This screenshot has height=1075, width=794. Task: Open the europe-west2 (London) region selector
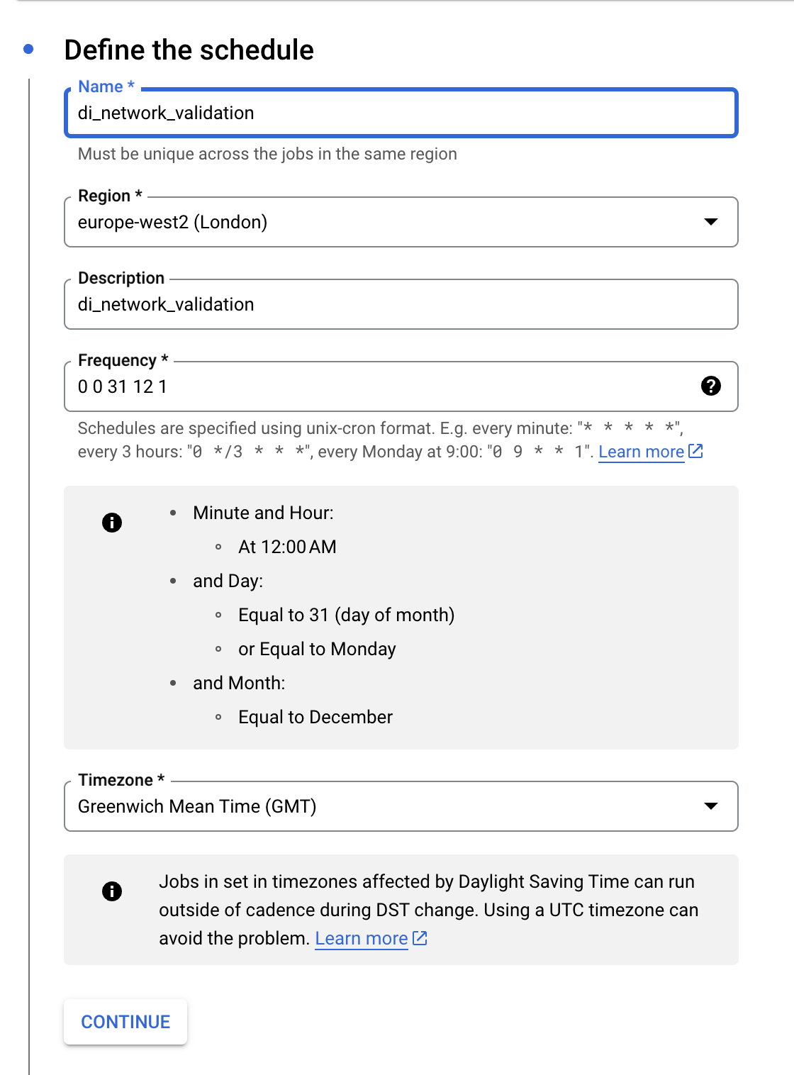point(401,222)
